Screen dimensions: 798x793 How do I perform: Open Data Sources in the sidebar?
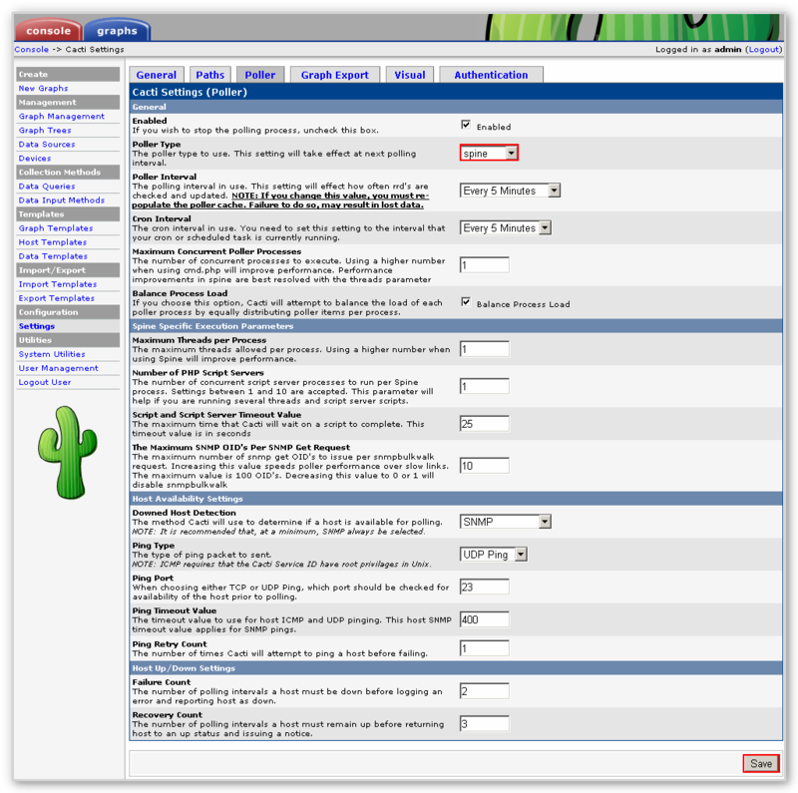47,144
